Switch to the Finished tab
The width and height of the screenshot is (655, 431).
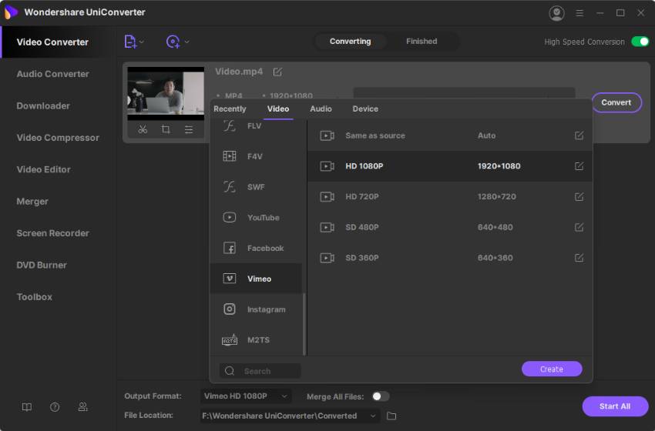[422, 42]
